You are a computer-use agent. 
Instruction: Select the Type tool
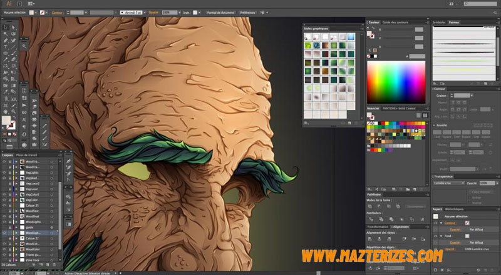(x=6, y=47)
